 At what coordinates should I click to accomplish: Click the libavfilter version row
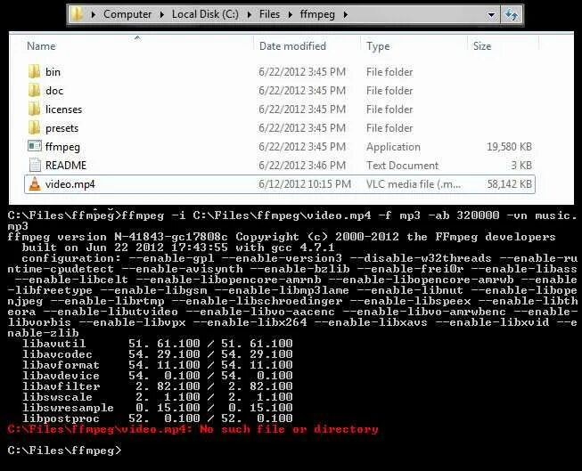158,386
